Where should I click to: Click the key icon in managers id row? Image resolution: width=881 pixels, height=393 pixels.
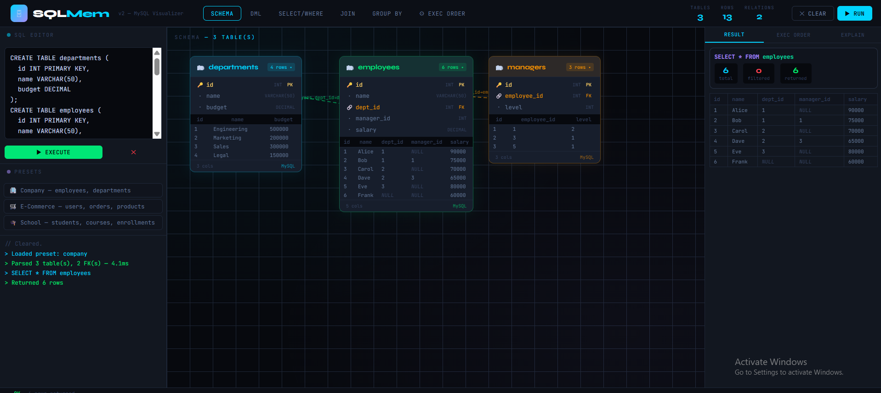[x=499, y=85]
